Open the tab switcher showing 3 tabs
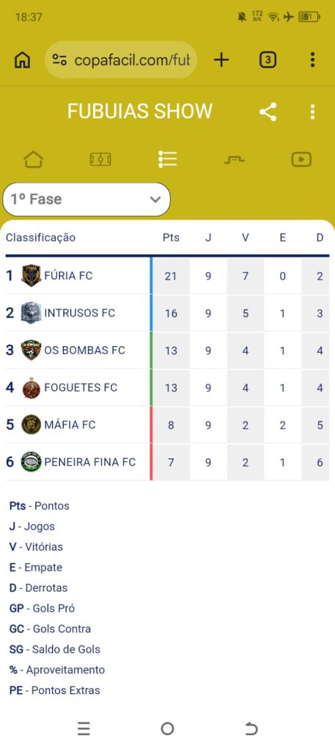 [268, 60]
